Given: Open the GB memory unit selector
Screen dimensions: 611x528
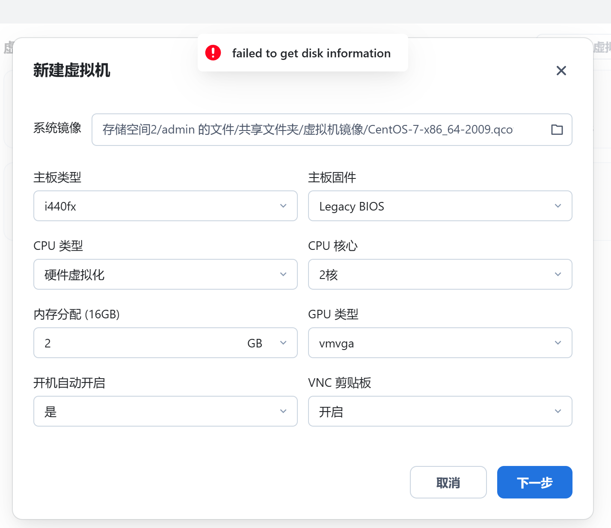Looking at the screenshot, I should tap(266, 343).
